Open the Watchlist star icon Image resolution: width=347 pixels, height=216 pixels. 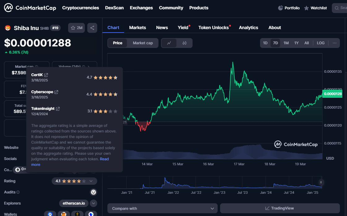(306, 8)
